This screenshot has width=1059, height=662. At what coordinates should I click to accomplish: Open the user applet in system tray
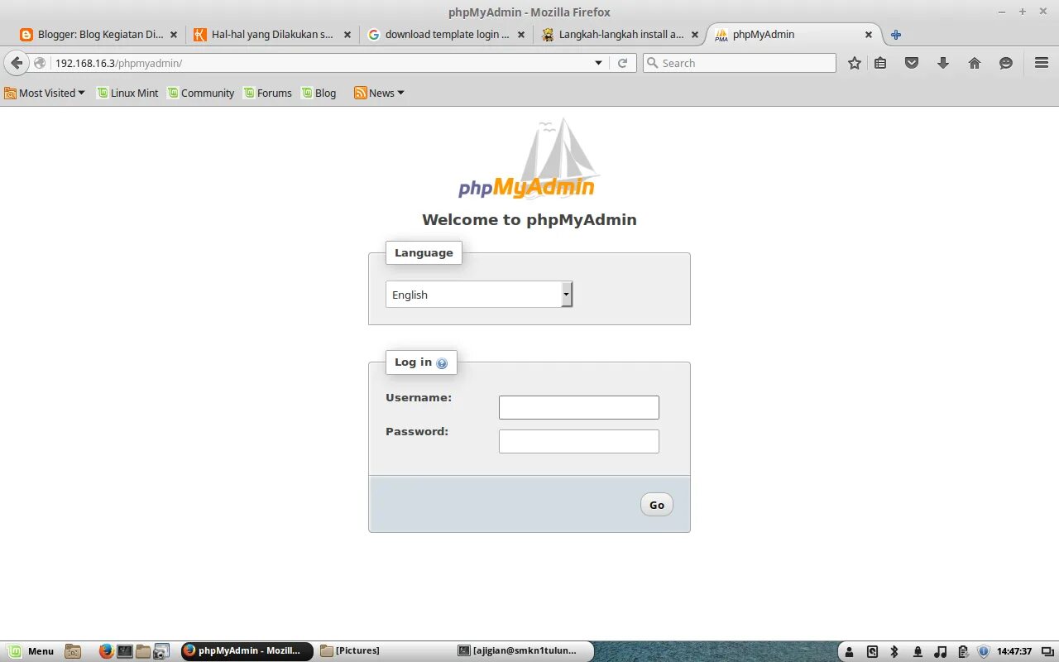pos(849,652)
